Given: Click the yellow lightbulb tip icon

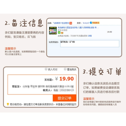Looking at the screenshot, I should click(x=8, y=104).
